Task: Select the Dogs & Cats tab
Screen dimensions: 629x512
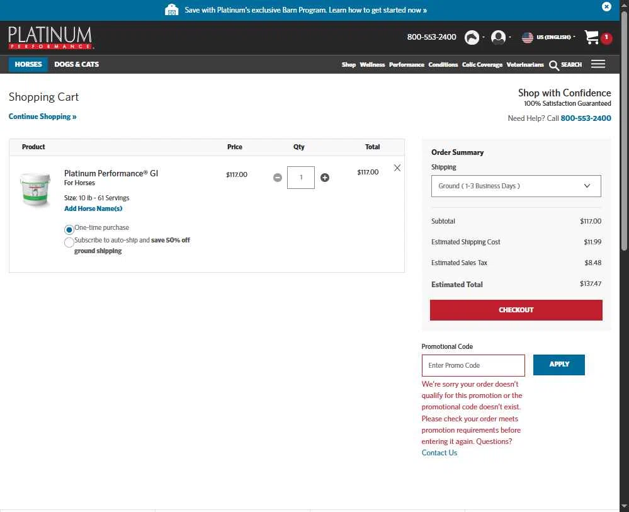Action: coord(77,64)
